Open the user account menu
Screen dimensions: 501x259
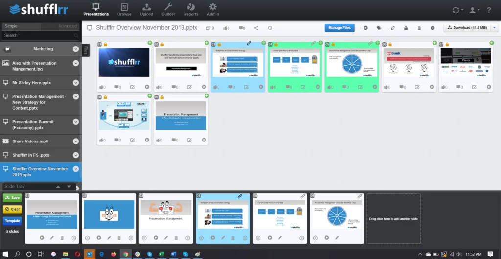click(474, 10)
